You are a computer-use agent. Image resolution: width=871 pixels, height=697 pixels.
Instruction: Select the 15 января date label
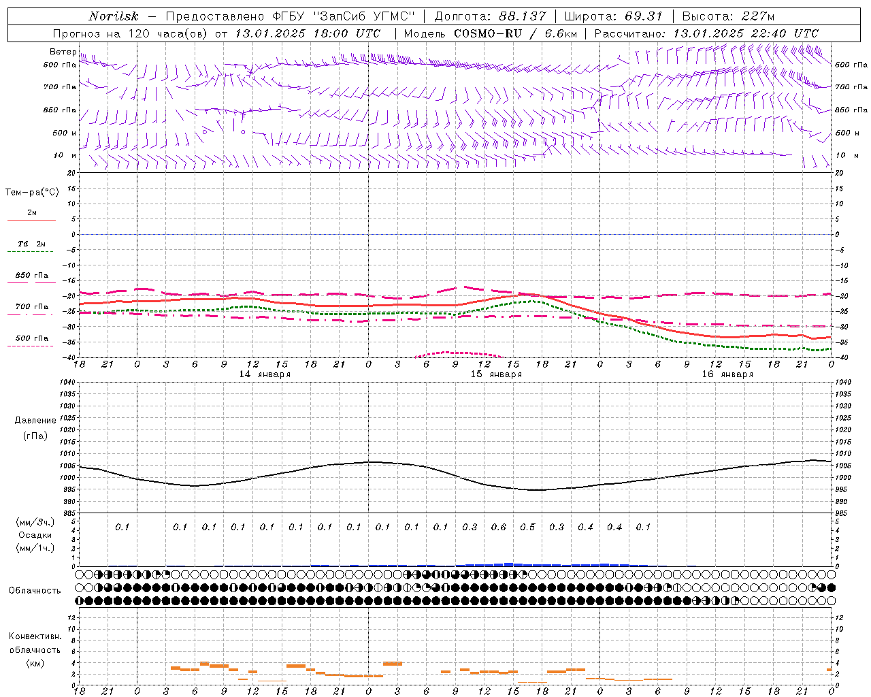(496, 374)
